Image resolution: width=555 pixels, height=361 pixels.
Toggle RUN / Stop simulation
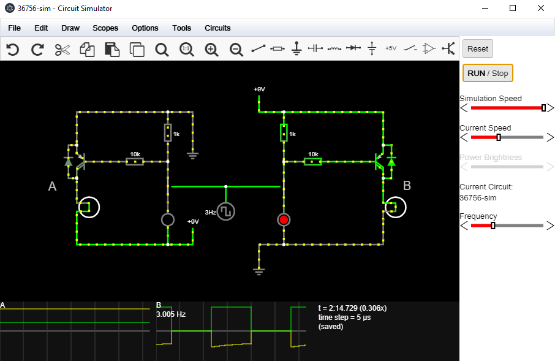488,73
